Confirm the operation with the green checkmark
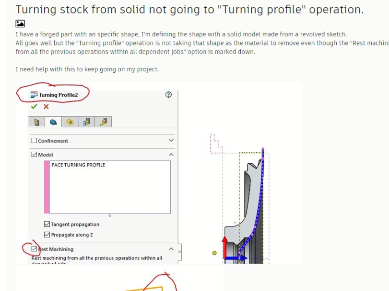 click(34, 107)
